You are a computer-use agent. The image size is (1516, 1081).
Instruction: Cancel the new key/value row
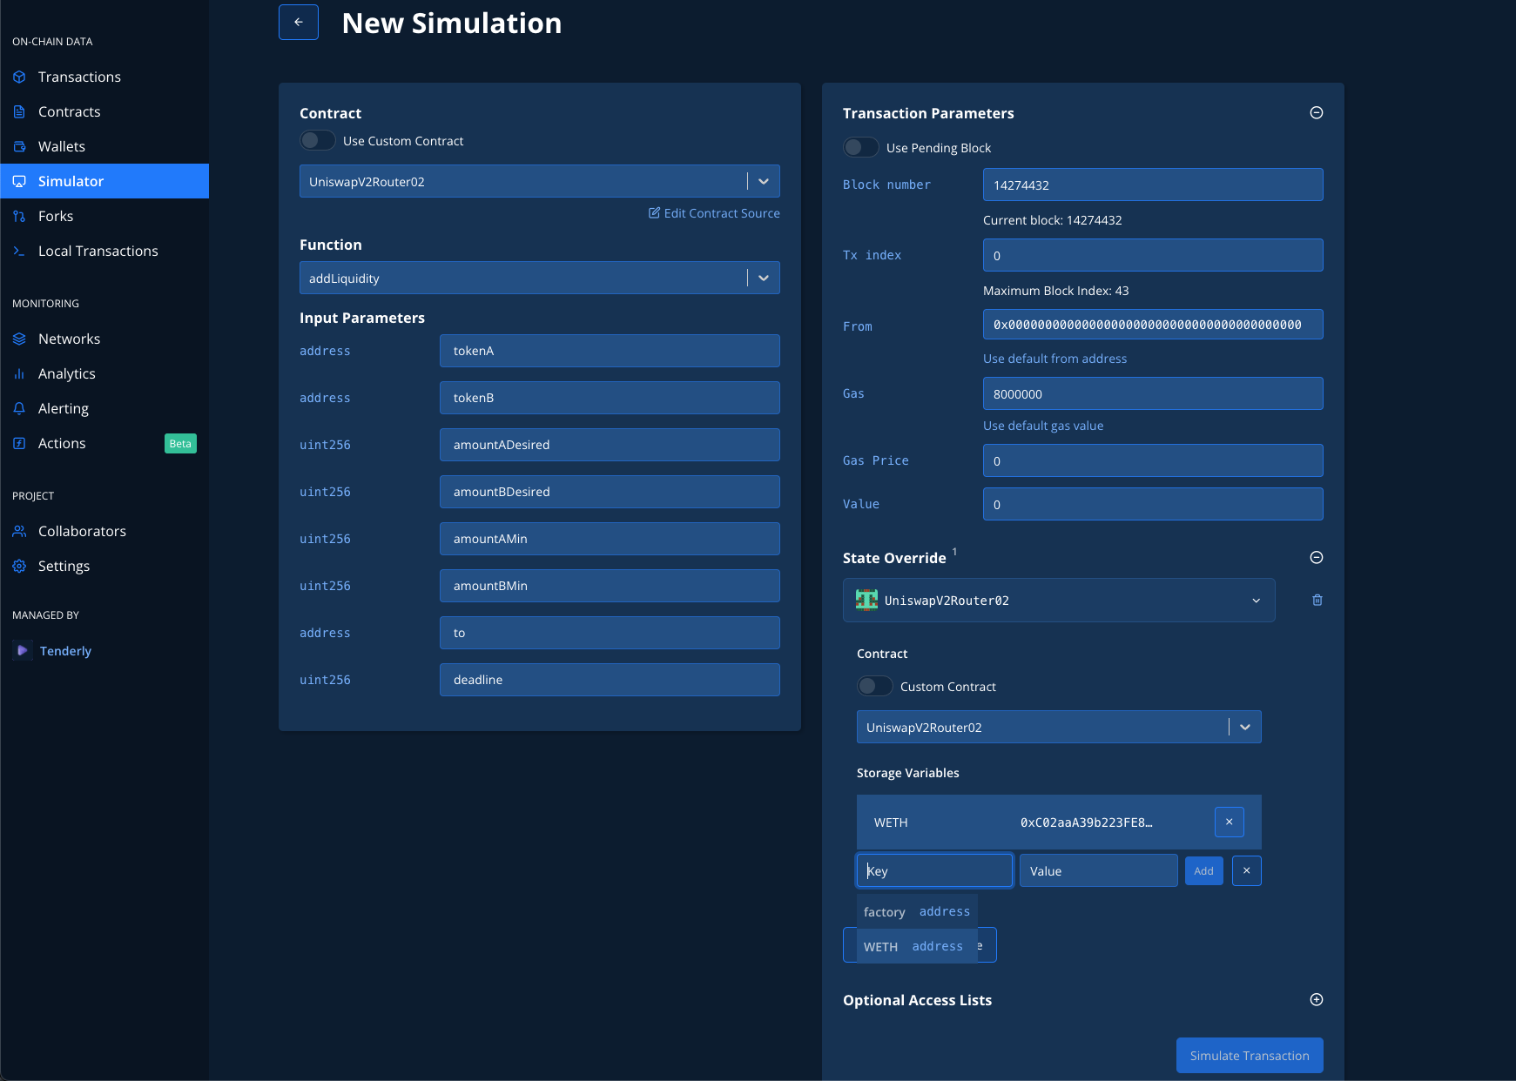click(x=1247, y=870)
